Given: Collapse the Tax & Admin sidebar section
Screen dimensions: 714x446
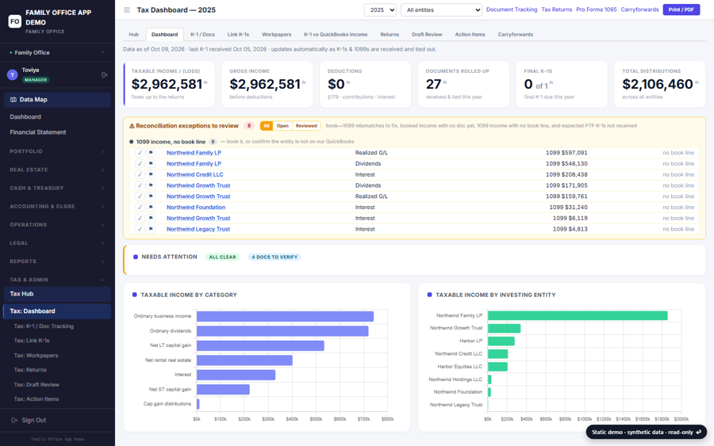Looking at the screenshot, I should tap(57, 280).
